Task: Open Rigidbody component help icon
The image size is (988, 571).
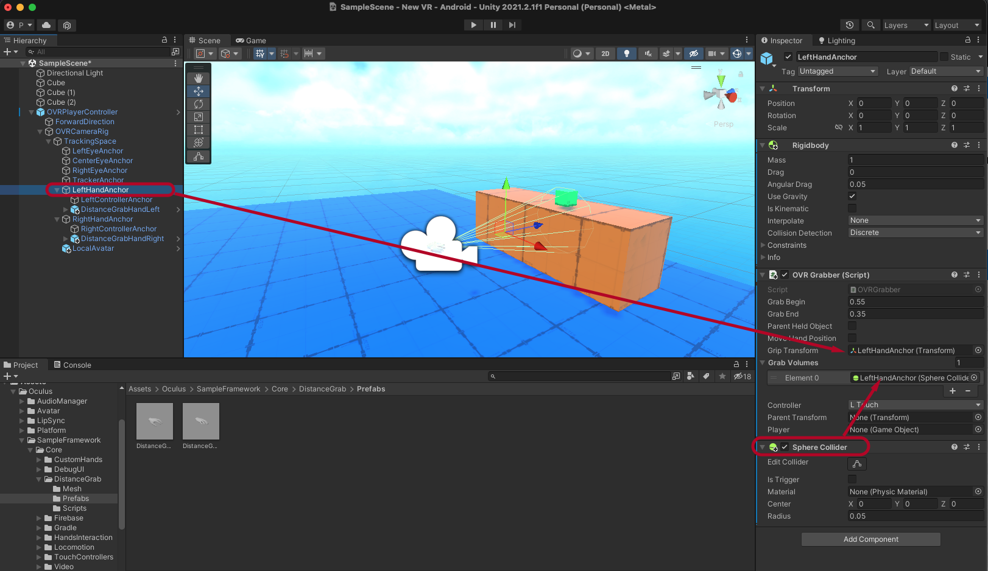Action: pyautogui.click(x=954, y=145)
